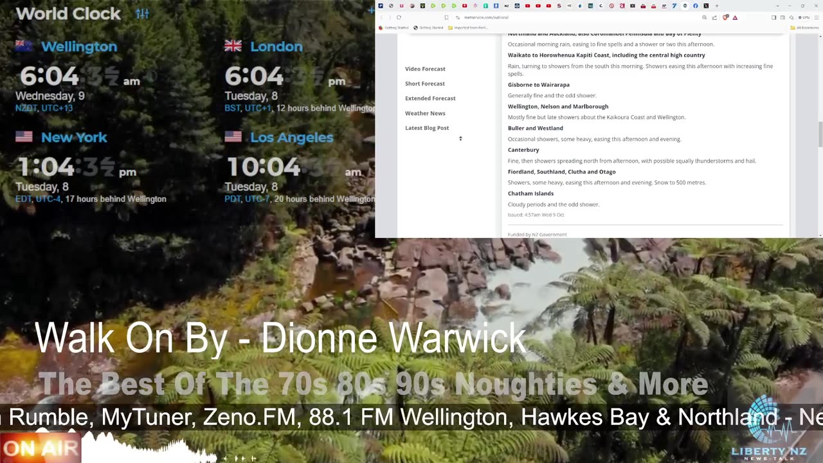
Task: Click the US flag beside Los Angeles
Action: 233,136
